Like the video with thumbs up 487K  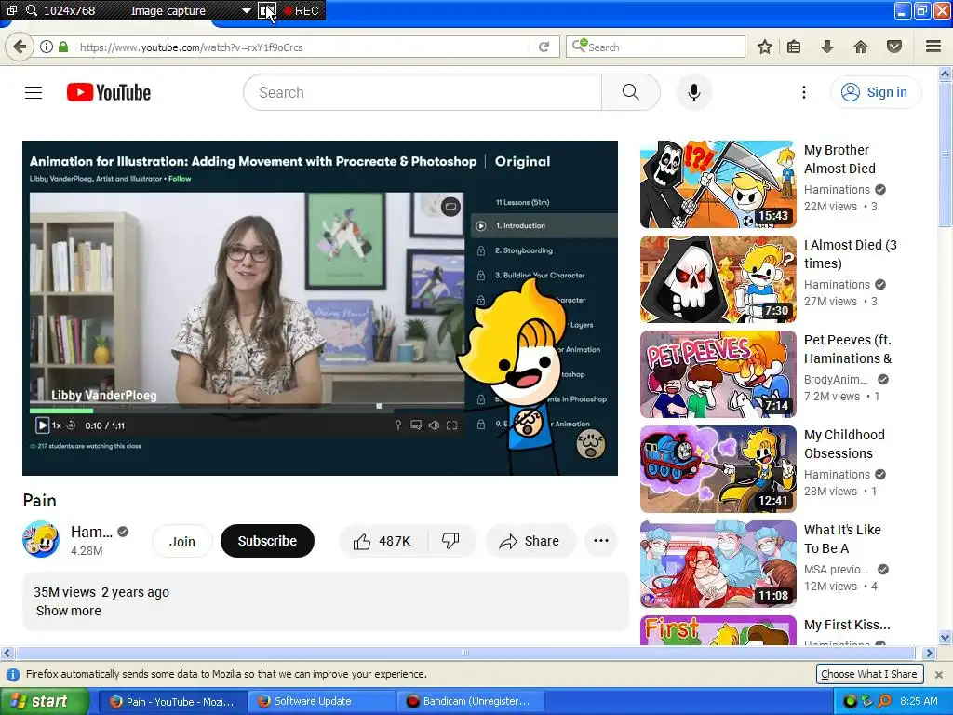pyautogui.click(x=383, y=541)
